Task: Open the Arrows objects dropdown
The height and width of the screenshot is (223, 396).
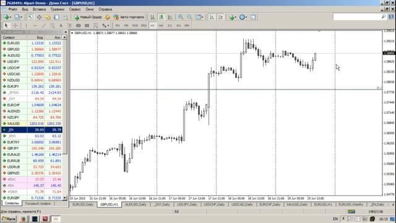Action: pyautogui.click(x=106, y=25)
